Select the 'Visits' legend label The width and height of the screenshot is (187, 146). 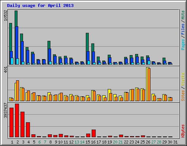(183, 79)
